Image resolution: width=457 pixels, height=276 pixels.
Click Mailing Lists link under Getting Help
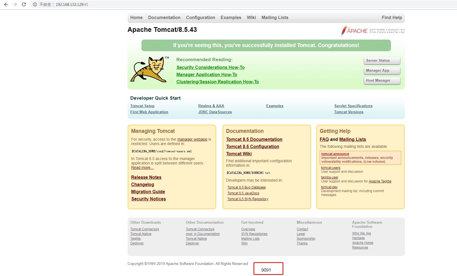352,139
